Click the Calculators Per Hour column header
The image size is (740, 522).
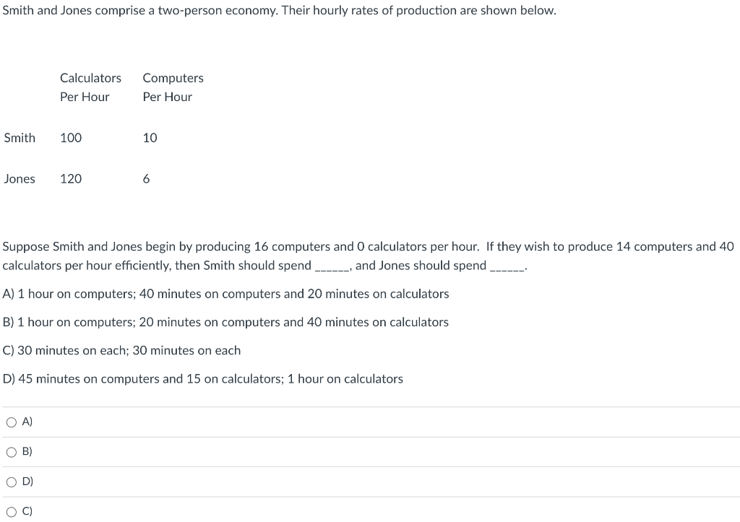pyautogui.click(x=90, y=87)
